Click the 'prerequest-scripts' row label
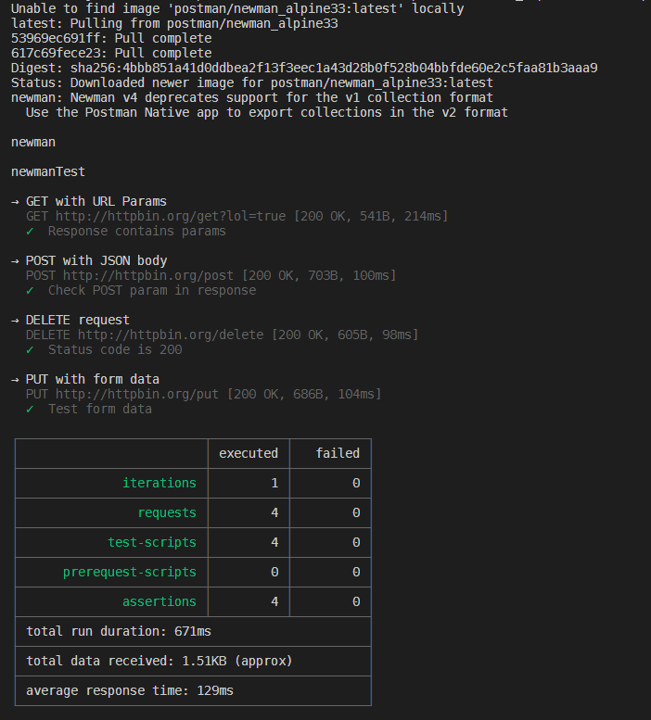This screenshot has height=720, width=651. point(130,572)
